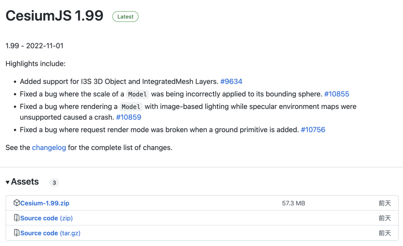
Task: Download Source code (tar.gz)
Action: 50,233
